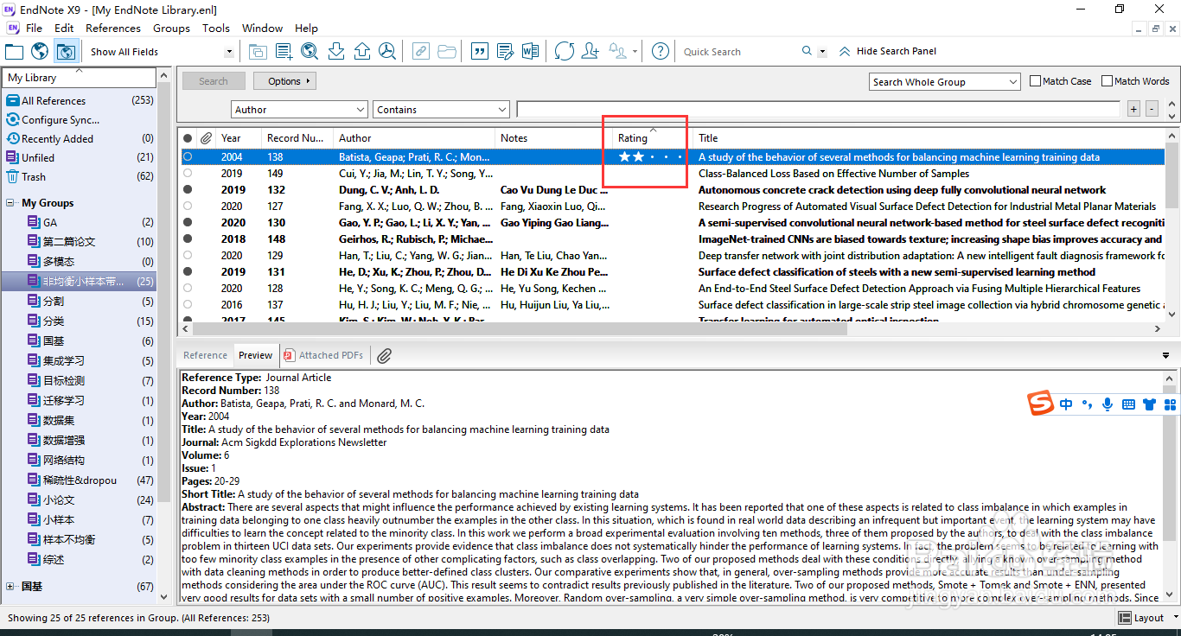
Task: Collapse the My Groups group set
Action: (10, 203)
